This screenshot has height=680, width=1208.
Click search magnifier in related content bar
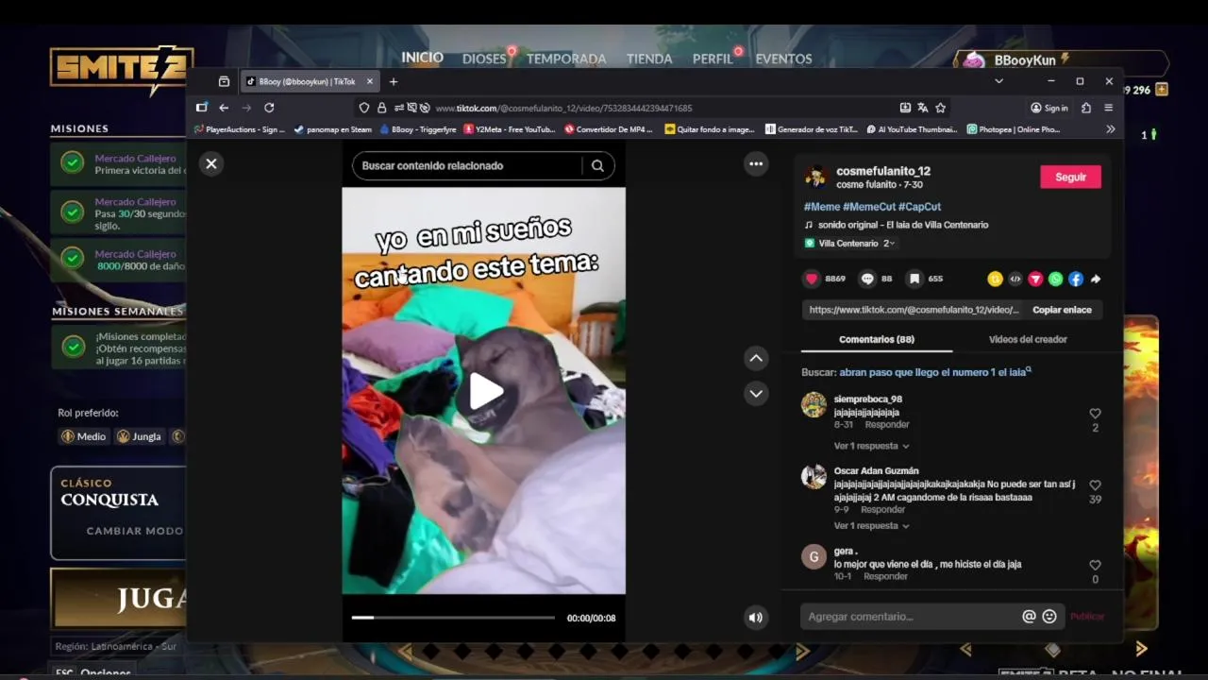[x=597, y=165]
